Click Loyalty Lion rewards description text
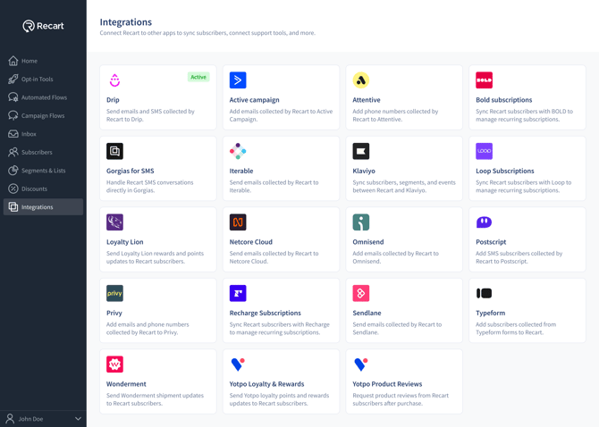 tap(155, 257)
